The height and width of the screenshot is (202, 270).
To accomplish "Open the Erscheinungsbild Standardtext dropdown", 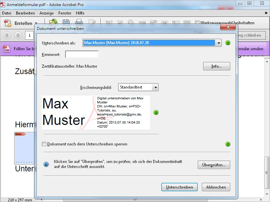I will pyautogui.click(x=138, y=87).
